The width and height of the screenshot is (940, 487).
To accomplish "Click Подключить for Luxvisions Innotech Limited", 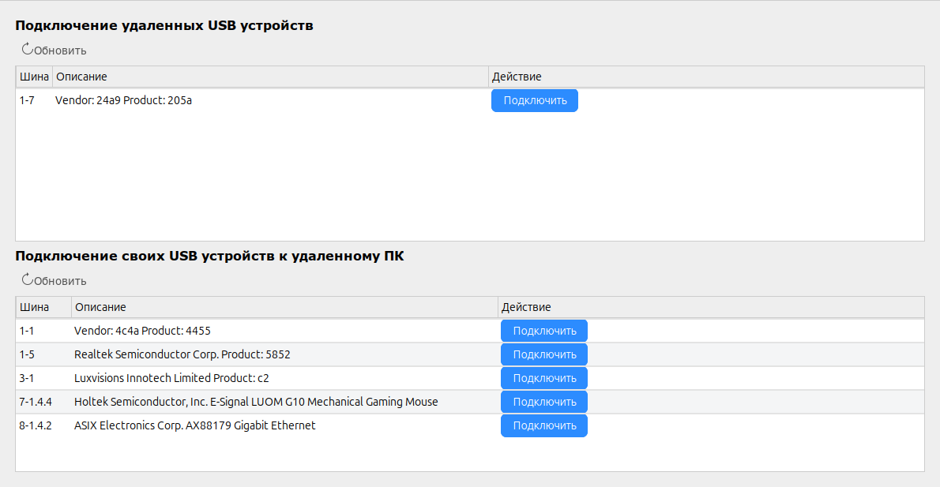I will tap(543, 378).
